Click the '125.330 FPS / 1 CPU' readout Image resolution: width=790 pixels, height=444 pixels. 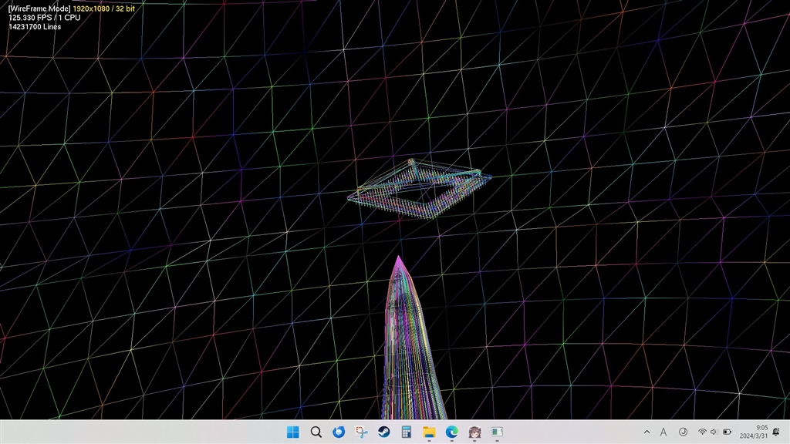point(44,18)
